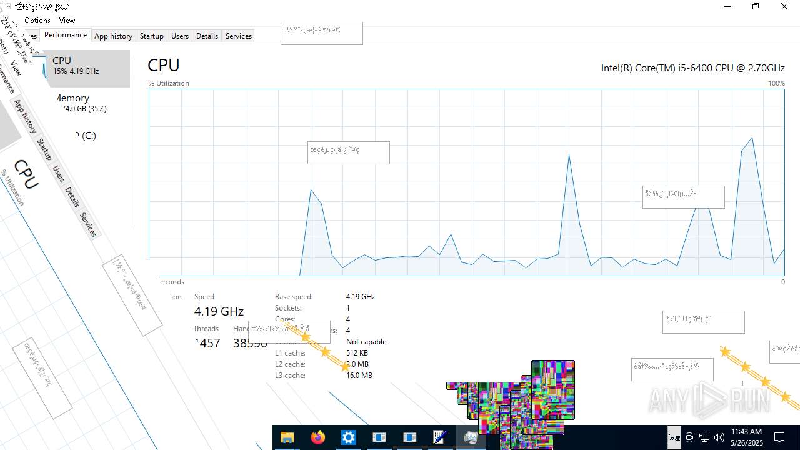The image size is (800, 450).
Task: Open the Options menu
Action: pyautogui.click(x=37, y=21)
